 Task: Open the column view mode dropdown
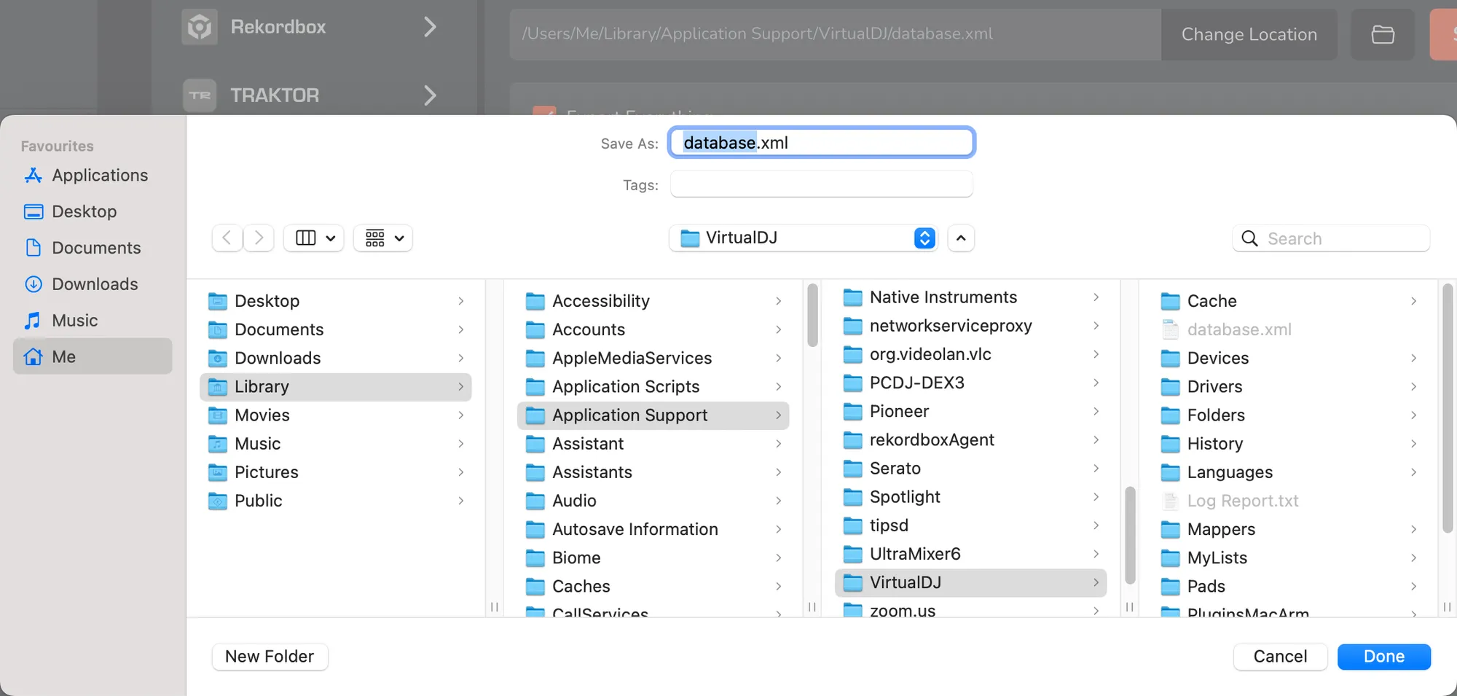[x=314, y=238]
